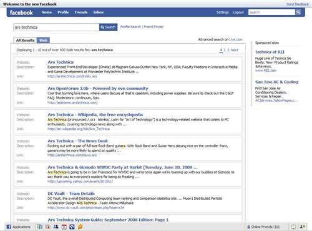Open 'San Jose AC & Cooling' sponsored title
The image size is (312, 231).
pyautogui.click(x=277, y=82)
